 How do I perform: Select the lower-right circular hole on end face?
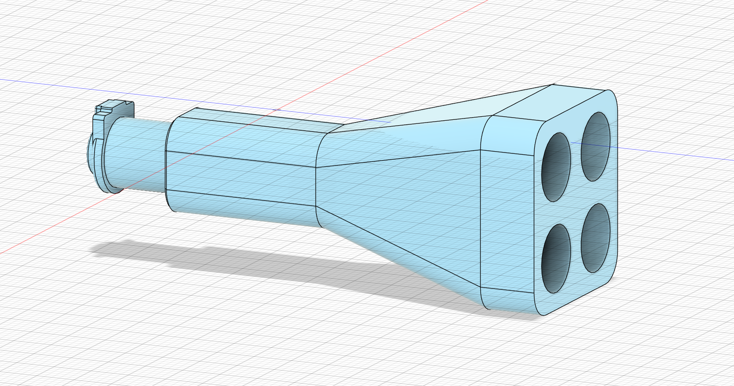pyautogui.click(x=596, y=238)
